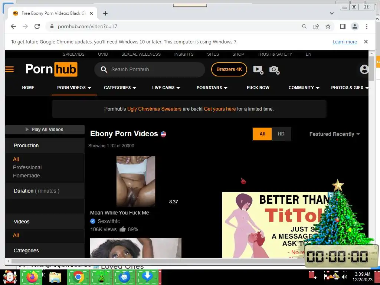Go to the HOME nav item
The height and width of the screenshot is (285, 380).
28,88
